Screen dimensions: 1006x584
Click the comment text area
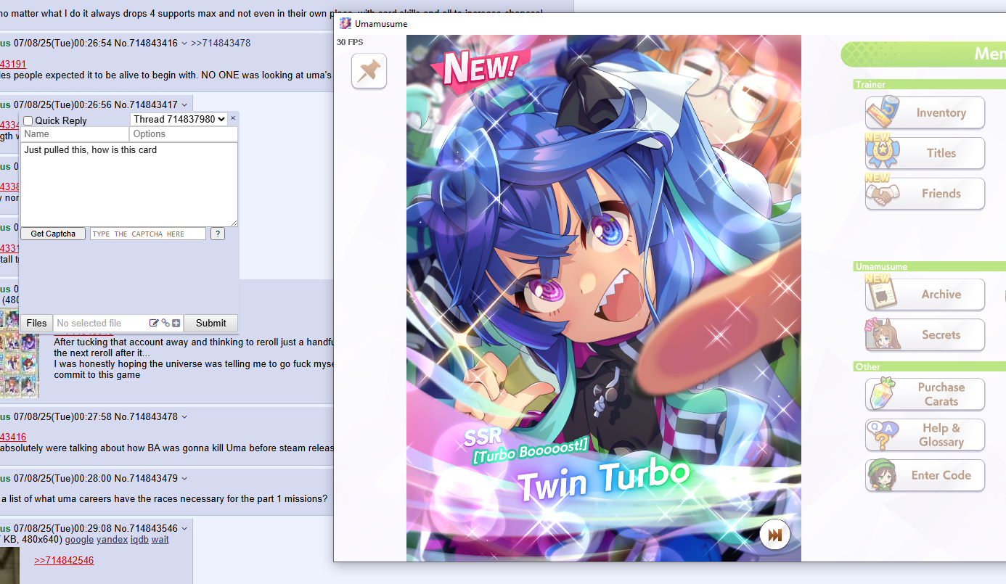[129, 184]
